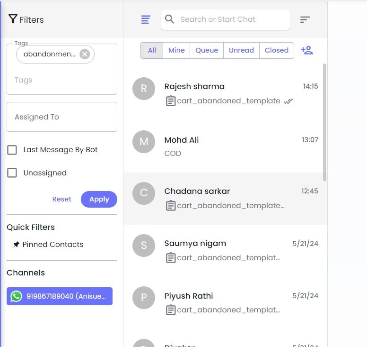This screenshot has width=367, height=347.
Task: Click the WhatsApp channel icon
Action: pyautogui.click(x=17, y=296)
